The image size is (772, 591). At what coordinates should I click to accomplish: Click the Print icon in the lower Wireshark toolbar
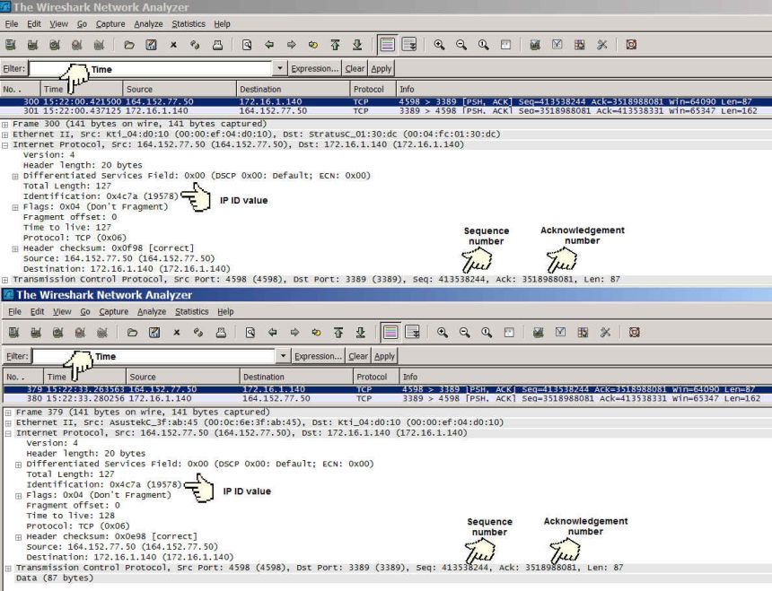pyautogui.click(x=221, y=333)
